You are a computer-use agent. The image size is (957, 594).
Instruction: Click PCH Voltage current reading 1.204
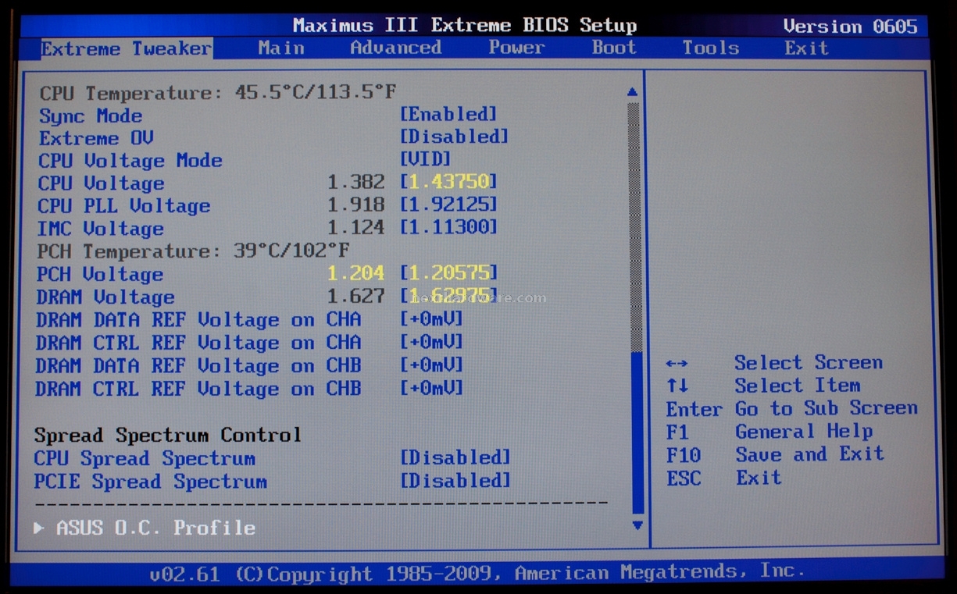(355, 273)
